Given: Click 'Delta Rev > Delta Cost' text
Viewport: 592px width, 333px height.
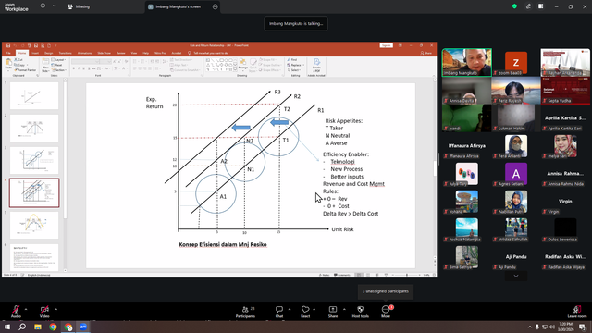Looking at the screenshot, I should [351, 214].
